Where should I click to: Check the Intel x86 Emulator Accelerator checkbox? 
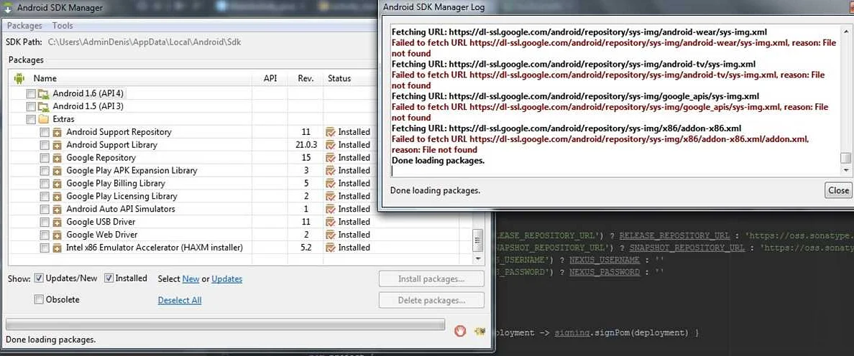[x=45, y=248]
